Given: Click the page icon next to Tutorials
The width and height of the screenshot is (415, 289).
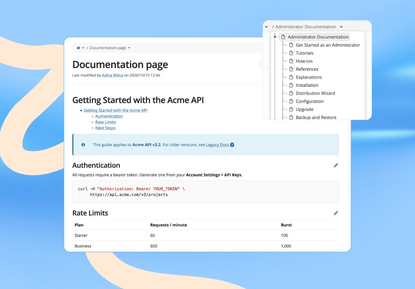Looking at the screenshot, I should point(291,53).
